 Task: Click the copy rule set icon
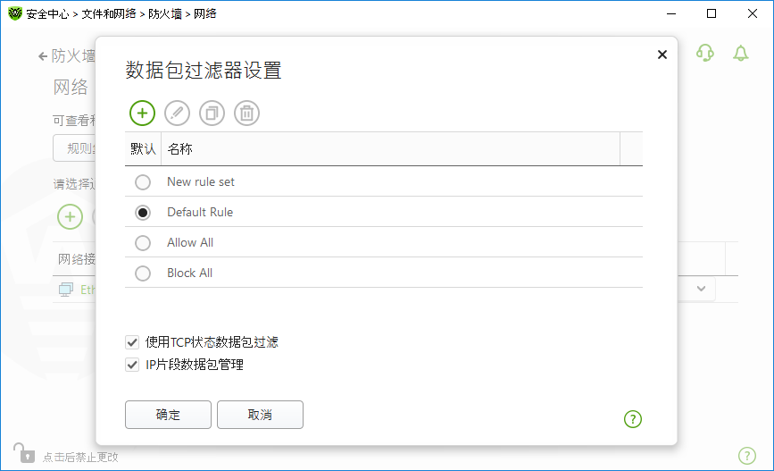[212, 113]
